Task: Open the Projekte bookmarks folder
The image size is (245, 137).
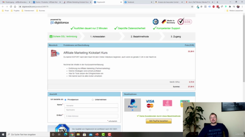Action: pos(15,11)
